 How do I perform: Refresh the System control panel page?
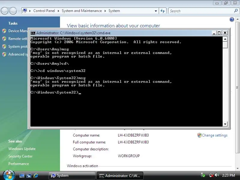163,11
